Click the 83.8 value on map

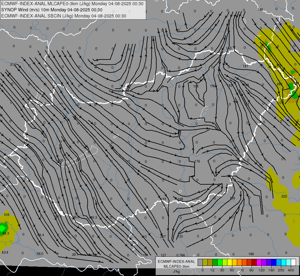coord(5,252)
